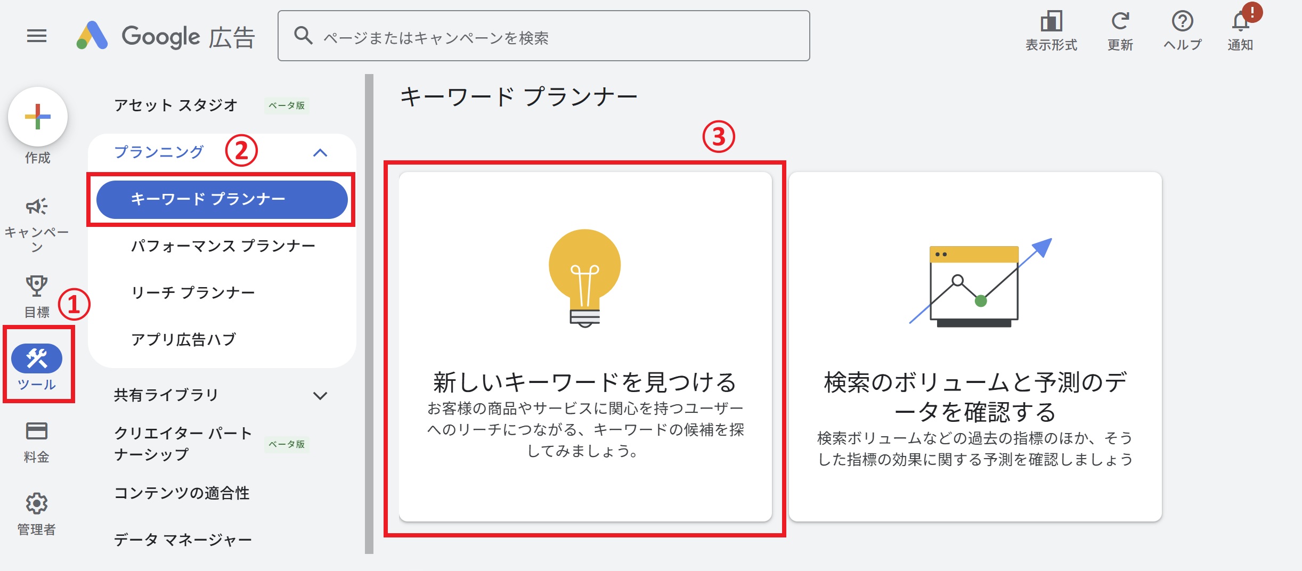Expand the Shared Library section
The height and width of the screenshot is (571, 1302).
click(x=320, y=396)
